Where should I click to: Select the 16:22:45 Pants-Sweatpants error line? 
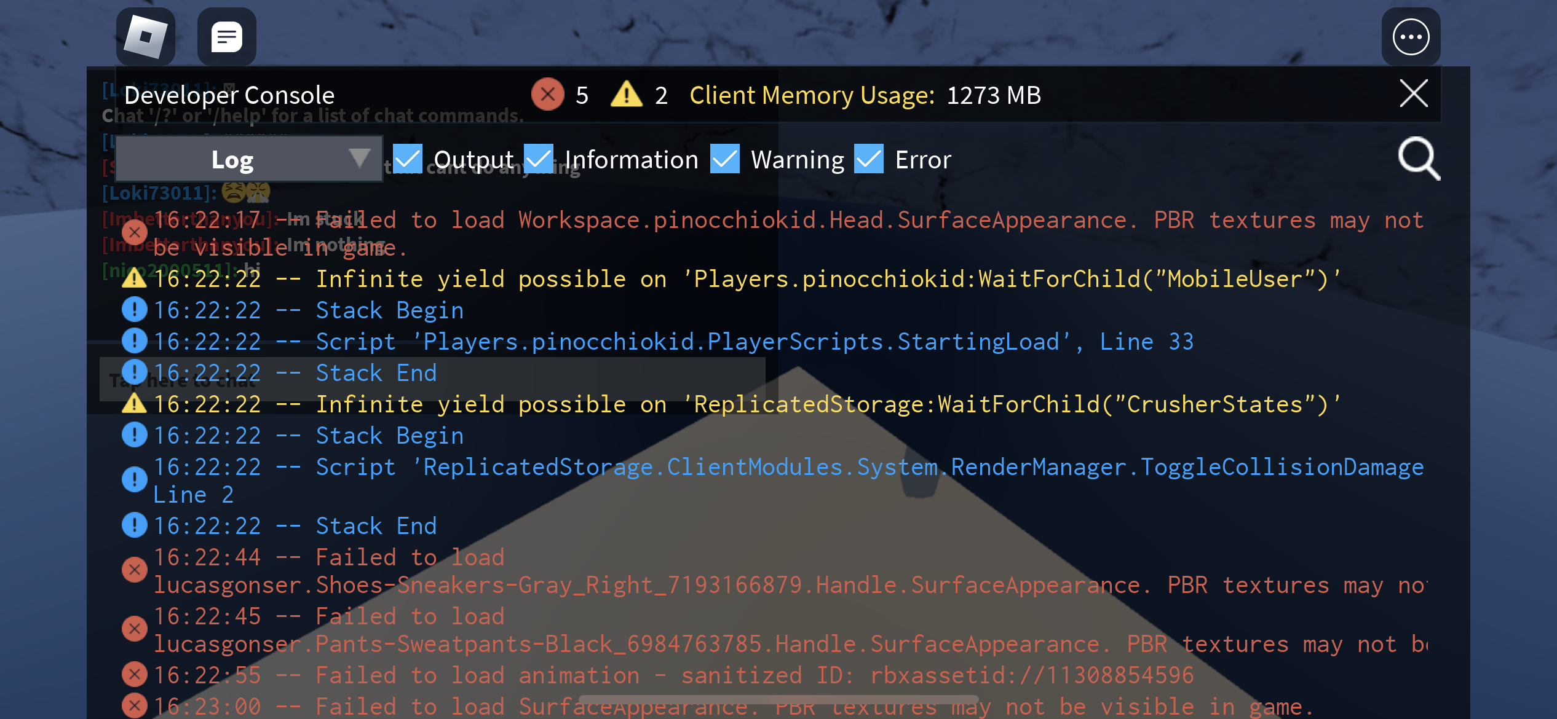coord(615,630)
